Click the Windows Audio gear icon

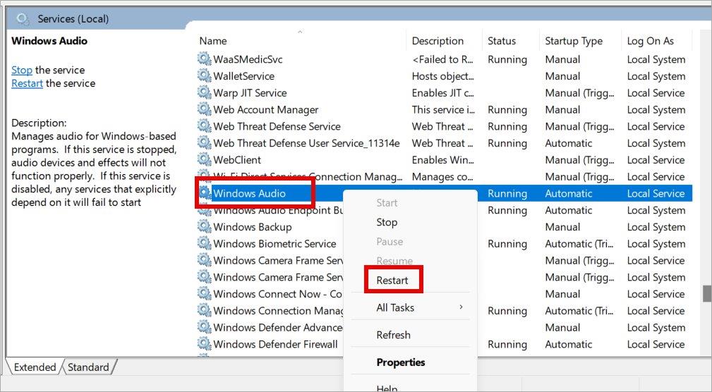point(205,193)
